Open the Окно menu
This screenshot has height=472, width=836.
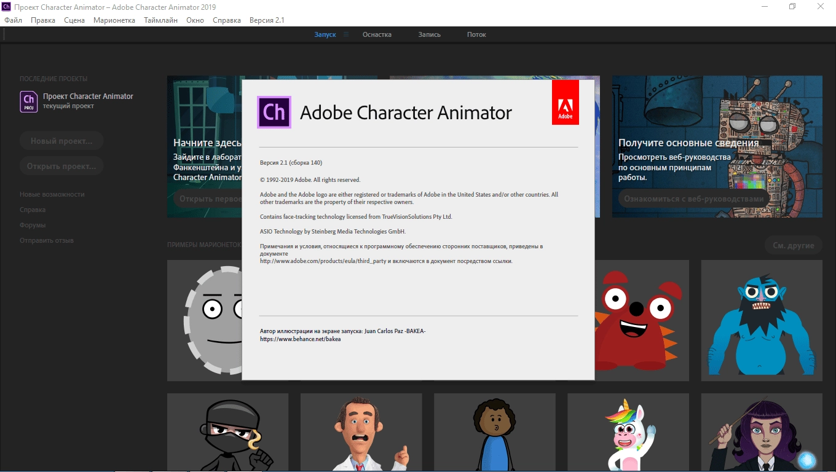pos(195,20)
